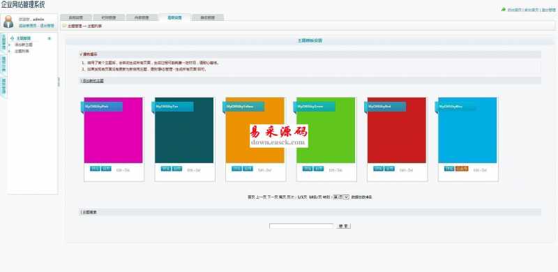Click the magenta MyCMSSkyPink theme thumbnail

click(x=113, y=130)
